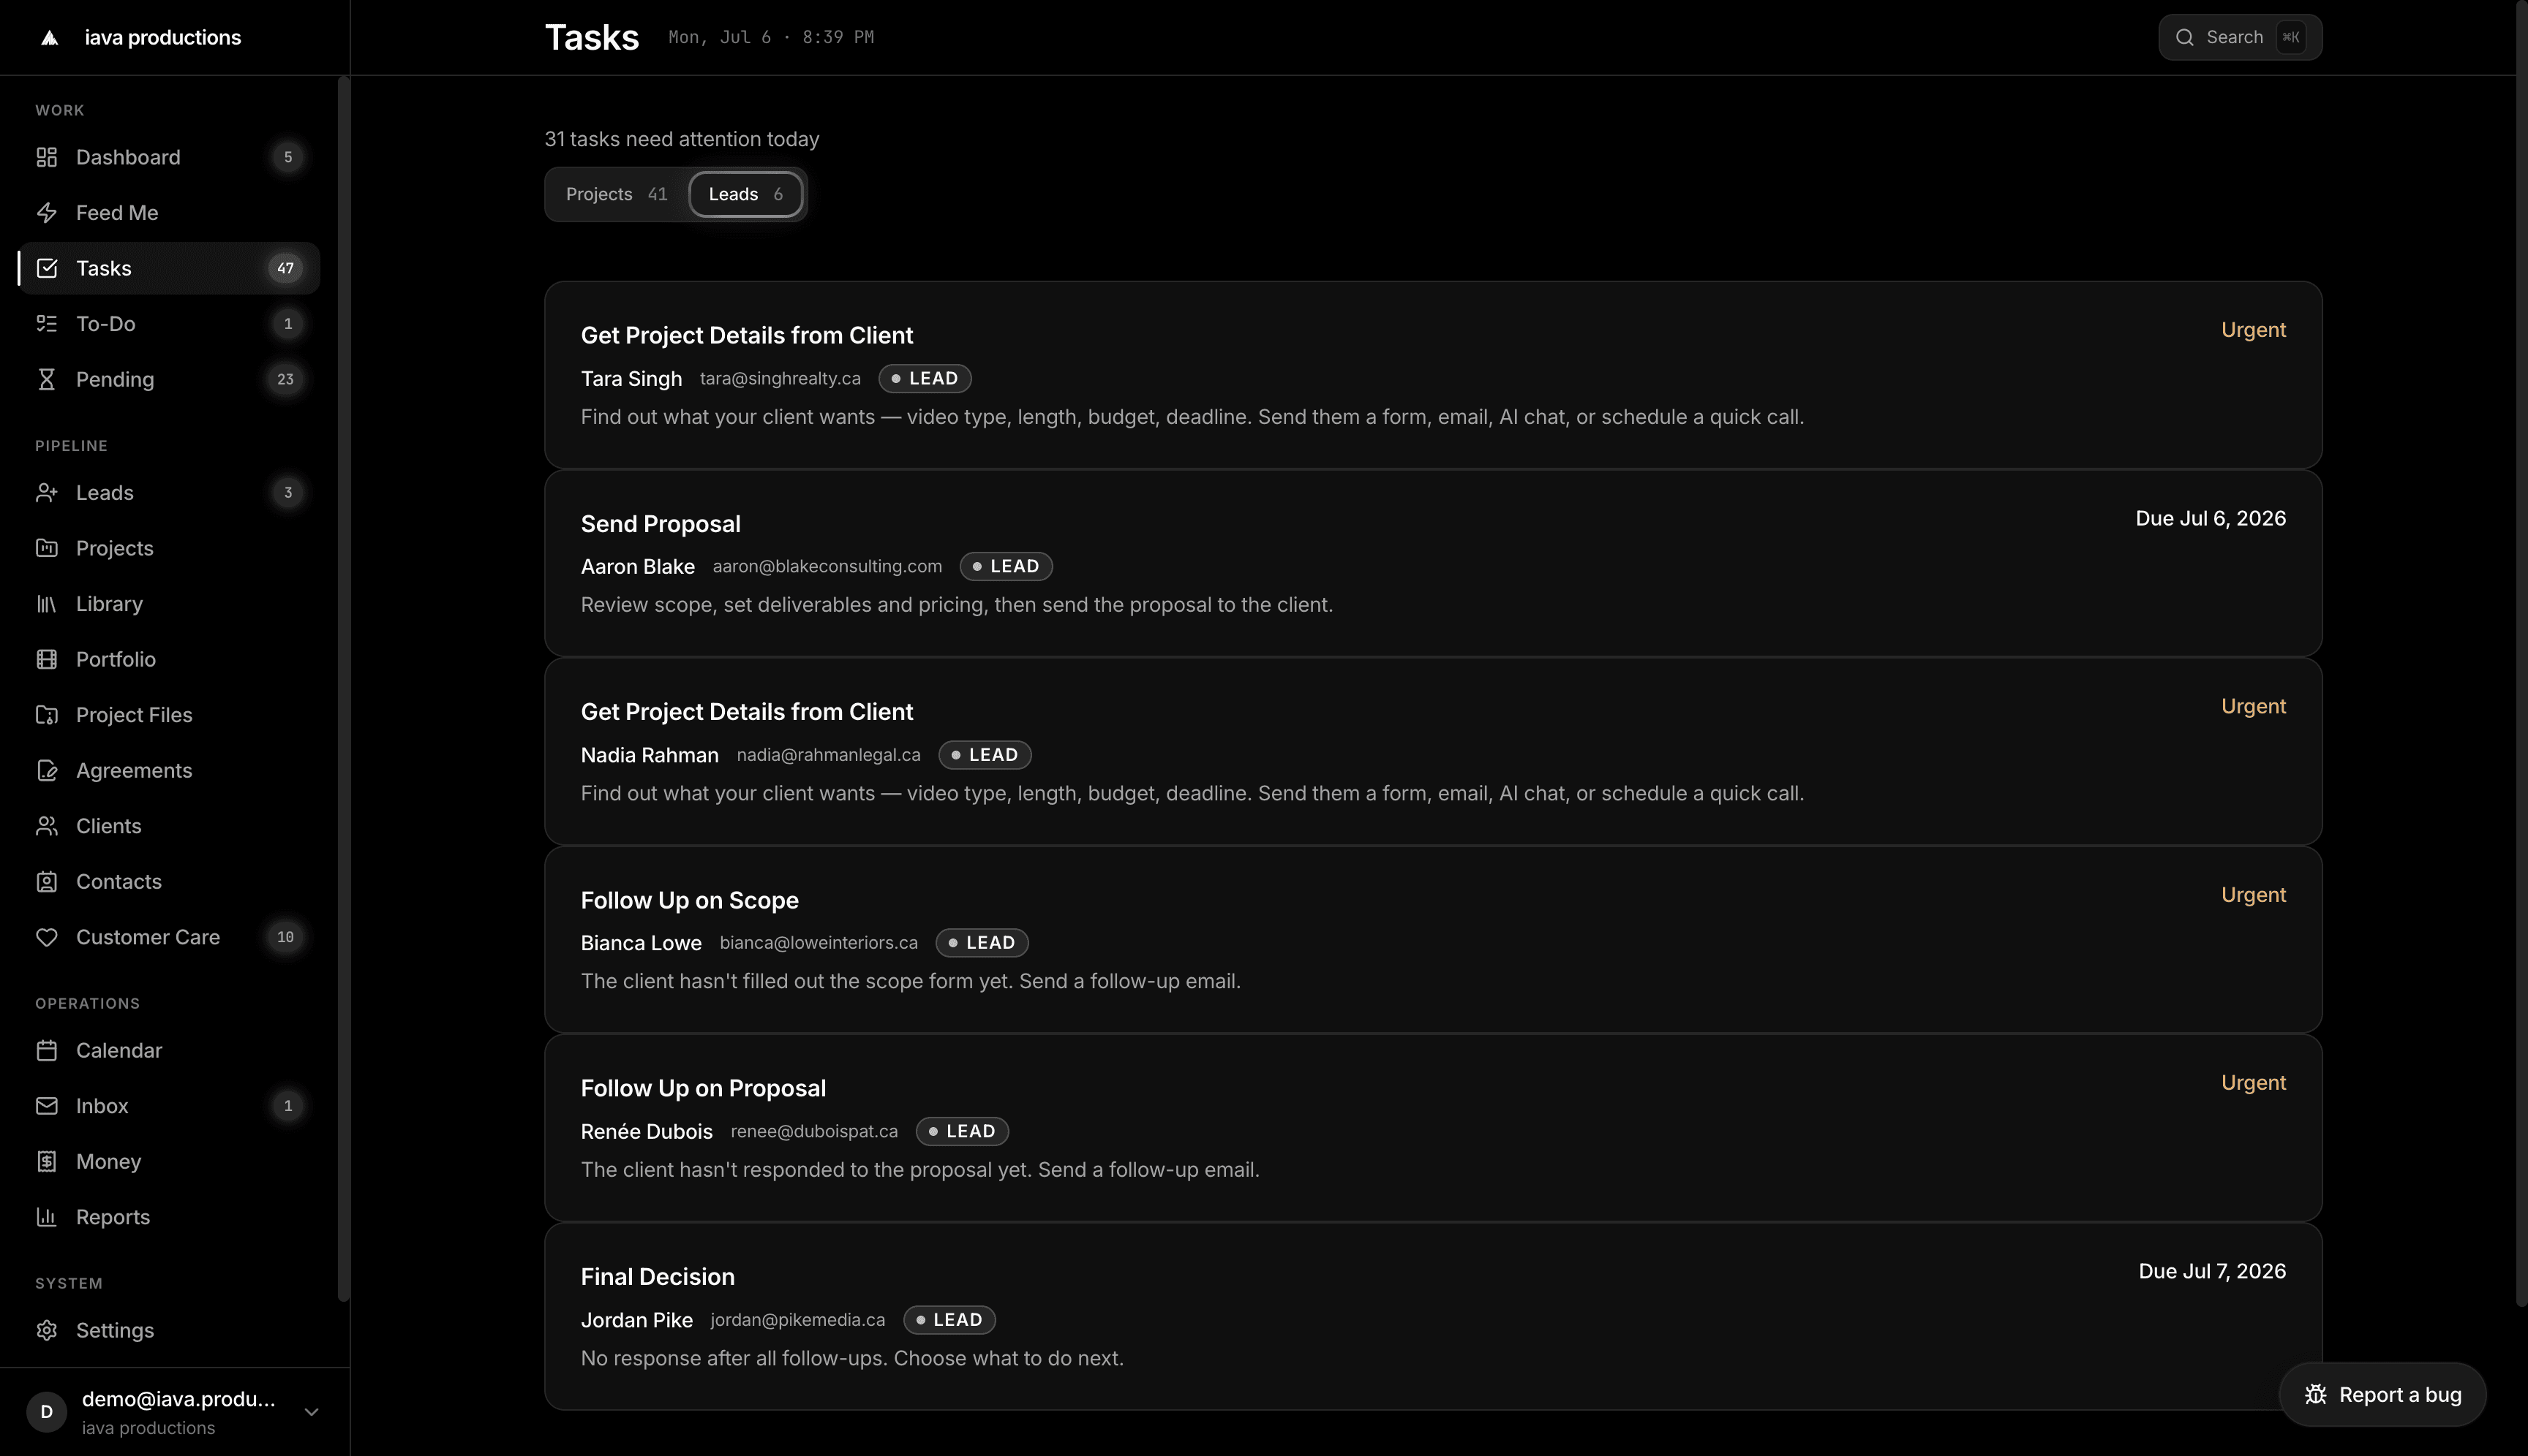Click the Settings gear icon
The width and height of the screenshot is (2528, 1456).
tap(46, 1330)
